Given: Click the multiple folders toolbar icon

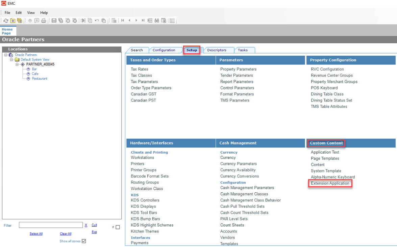Looking at the screenshot, I should coord(20,21).
